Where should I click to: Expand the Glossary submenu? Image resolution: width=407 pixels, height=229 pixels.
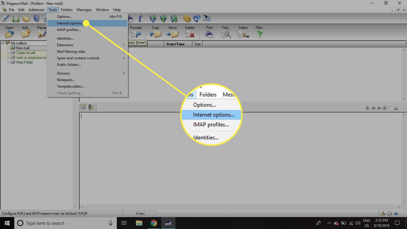124,73
